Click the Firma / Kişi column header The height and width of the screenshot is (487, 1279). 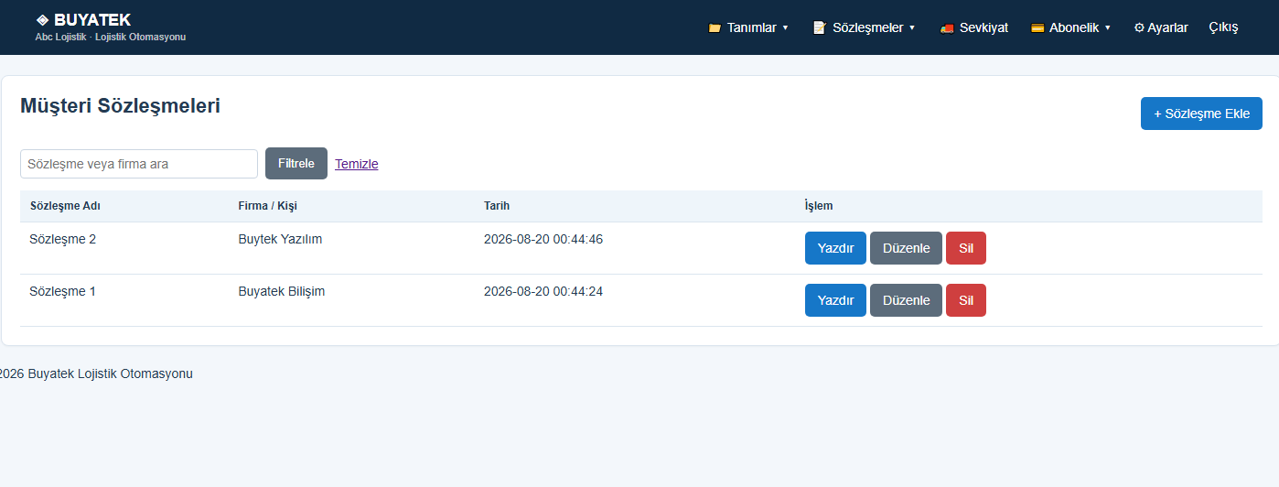tap(268, 206)
